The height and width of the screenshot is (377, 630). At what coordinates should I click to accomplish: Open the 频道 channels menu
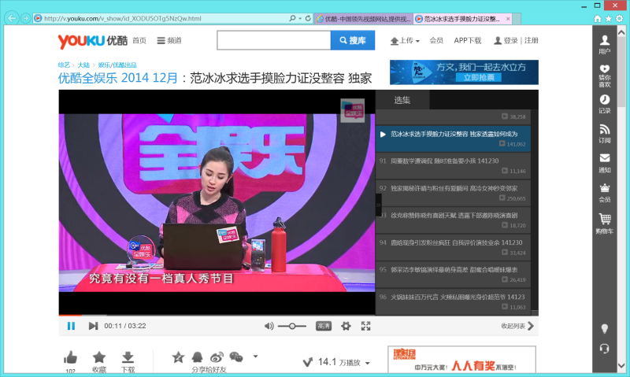click(169, 41)
